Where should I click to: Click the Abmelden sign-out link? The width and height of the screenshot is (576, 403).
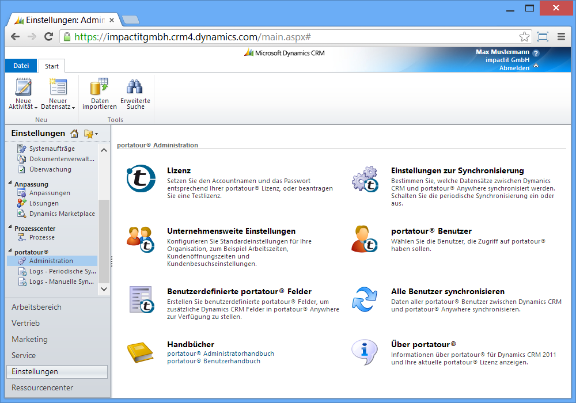tap(514, 68)
